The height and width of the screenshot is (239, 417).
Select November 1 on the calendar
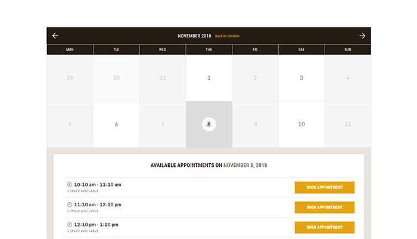pos(208,78)
